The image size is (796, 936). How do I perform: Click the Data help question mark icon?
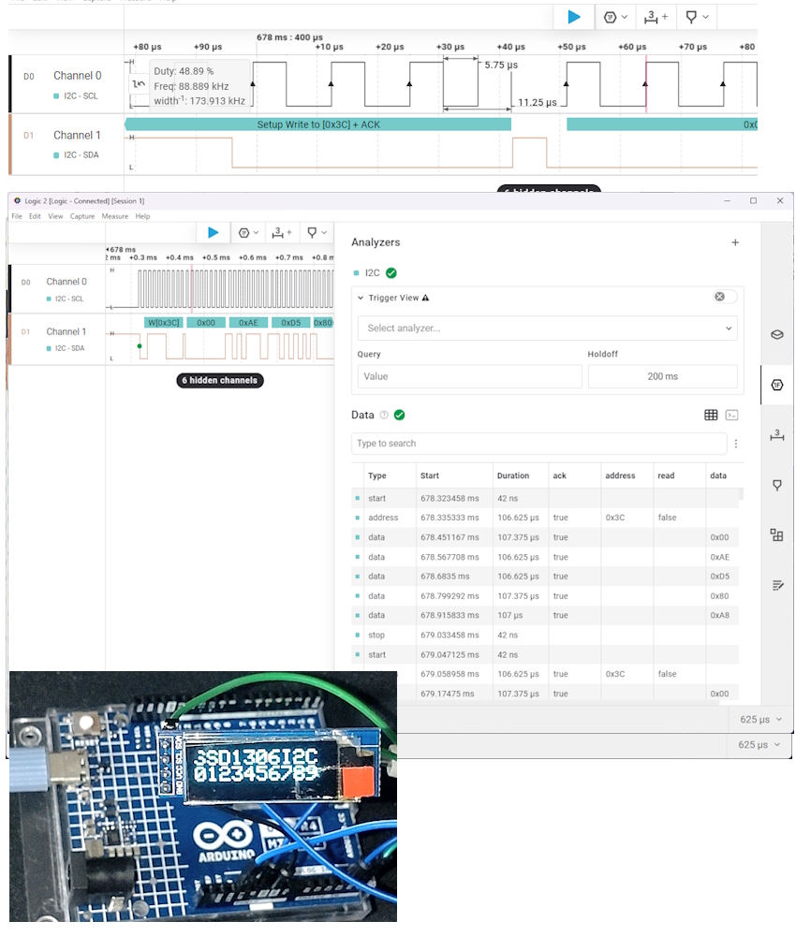click(384, 415)
